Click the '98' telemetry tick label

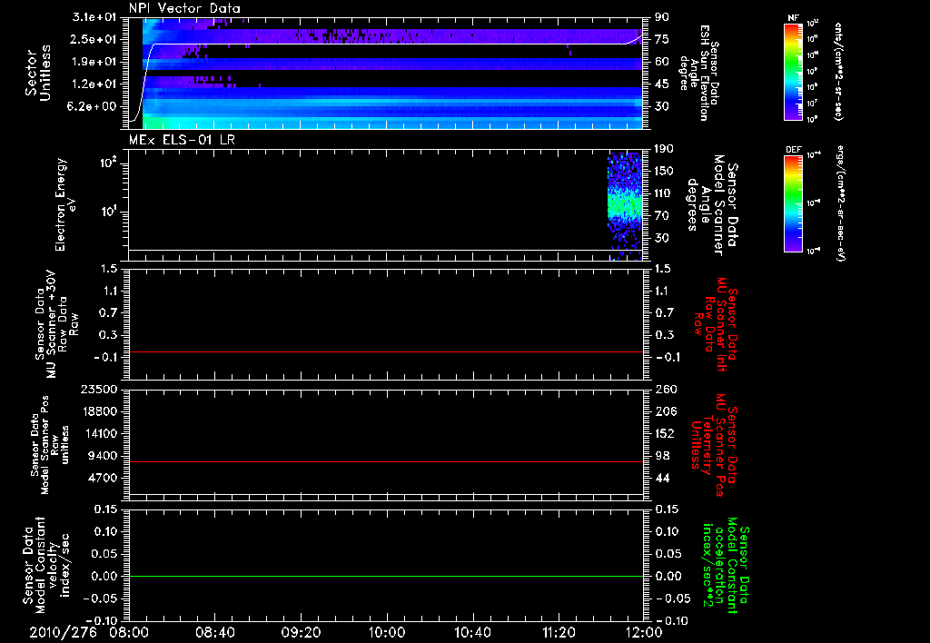tap(662, 456)
